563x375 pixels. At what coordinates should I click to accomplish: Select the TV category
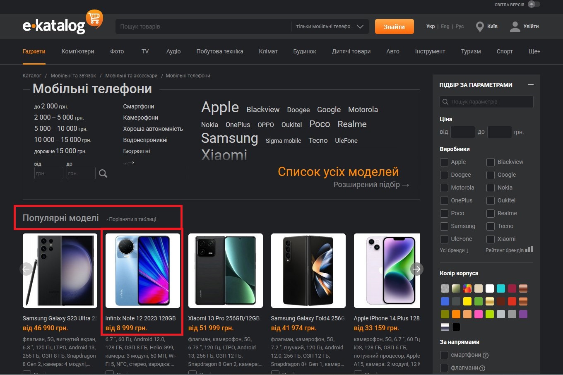coord(145,51)
